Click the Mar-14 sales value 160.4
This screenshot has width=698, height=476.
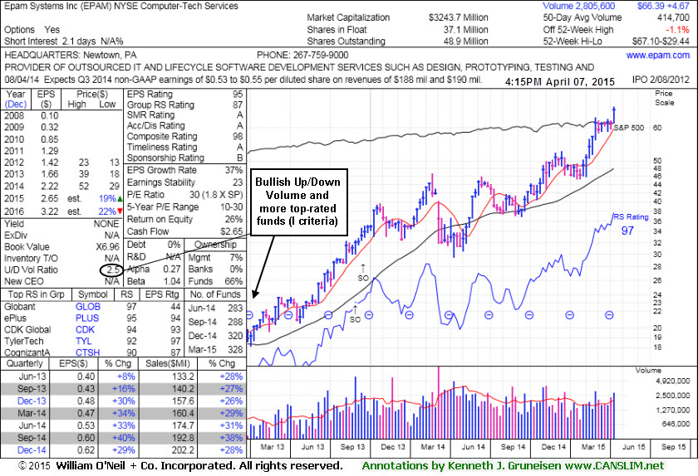click(183, 413)
